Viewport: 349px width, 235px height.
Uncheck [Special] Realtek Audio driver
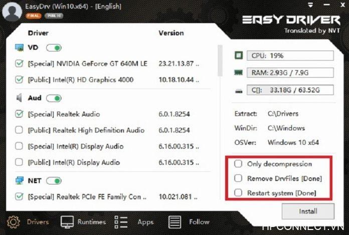coord(19,114)
